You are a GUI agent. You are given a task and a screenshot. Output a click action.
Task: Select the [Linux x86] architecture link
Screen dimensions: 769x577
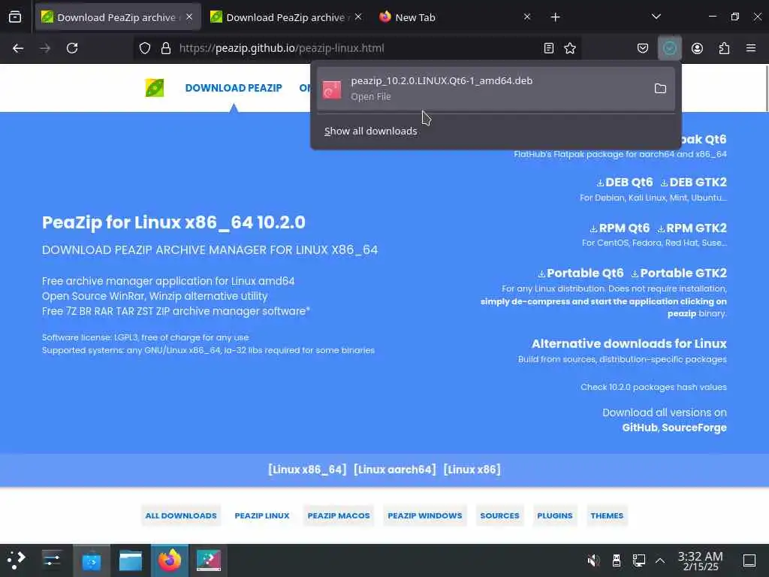click(472, 470)
